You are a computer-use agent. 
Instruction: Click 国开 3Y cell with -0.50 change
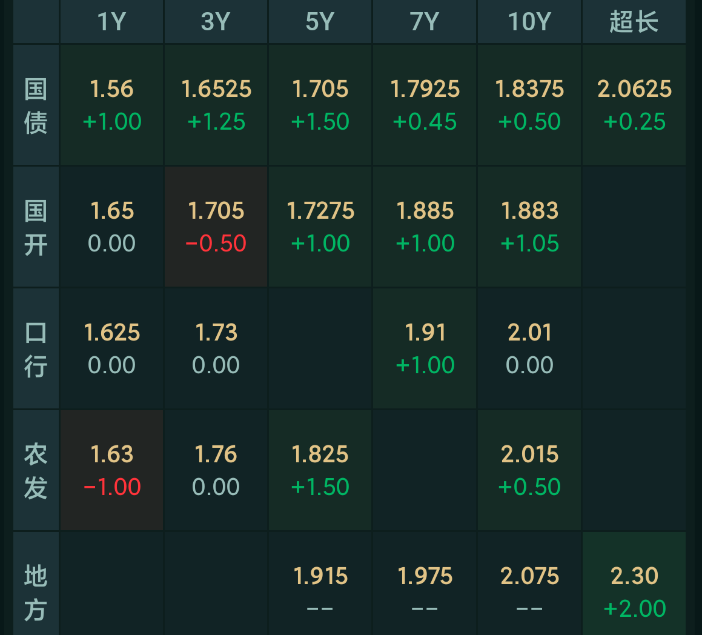pos(216,227)
